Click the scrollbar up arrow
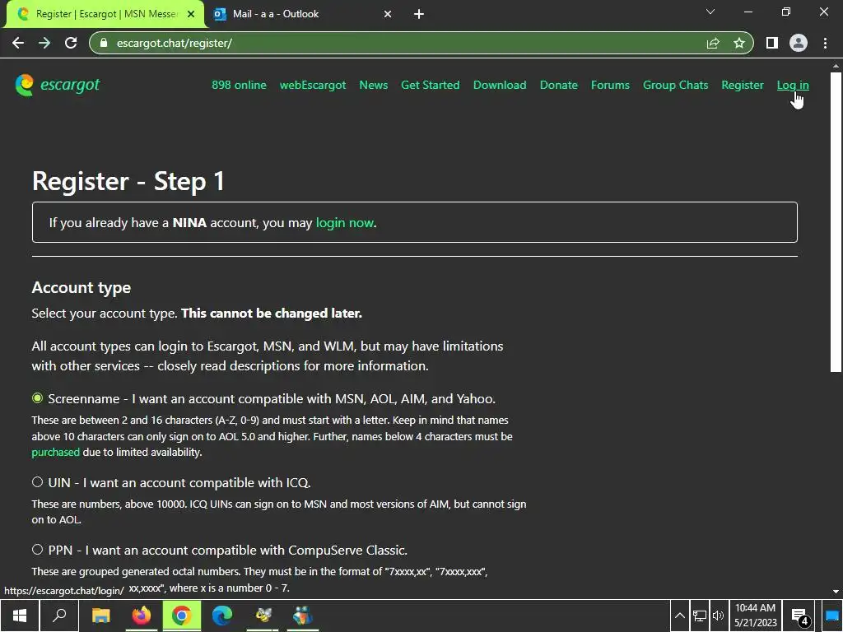The height and width of the screenshot is (632, 843). coord(836,66)
